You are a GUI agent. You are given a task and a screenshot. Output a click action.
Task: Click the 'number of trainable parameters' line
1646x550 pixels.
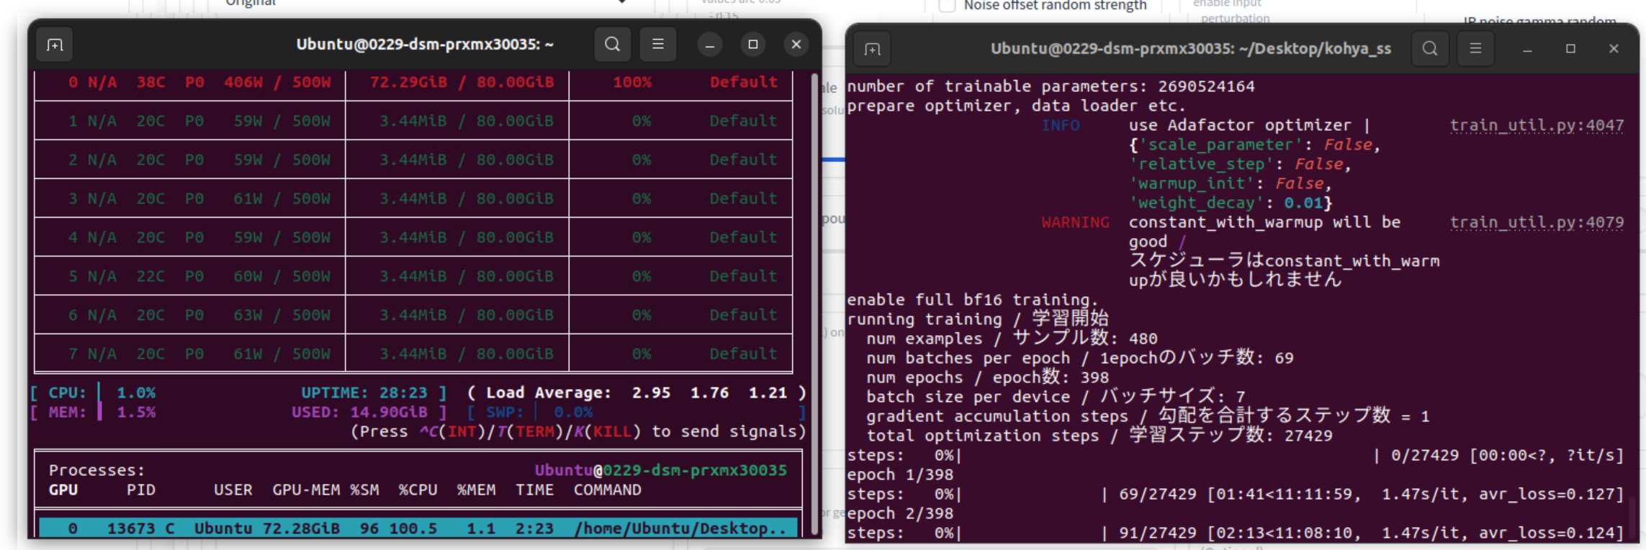click(x=1051, y=86)
